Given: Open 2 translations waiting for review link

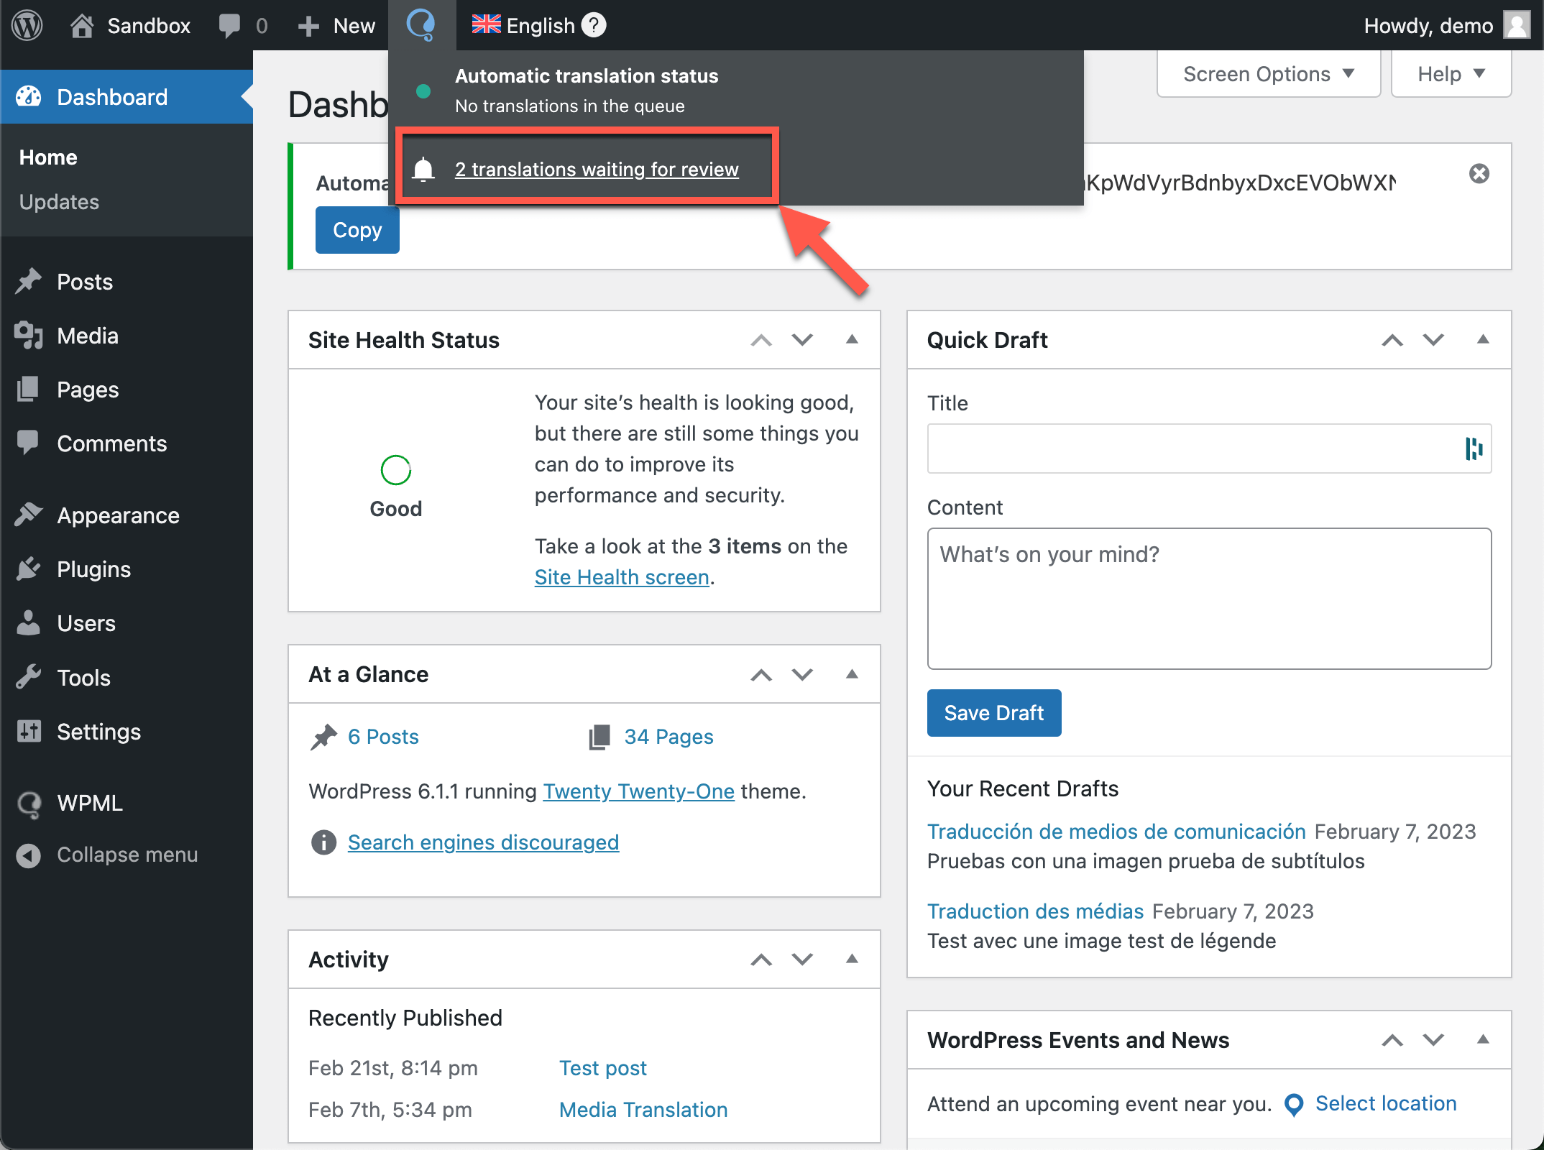Looking at the screenshot, I should 597,170.
